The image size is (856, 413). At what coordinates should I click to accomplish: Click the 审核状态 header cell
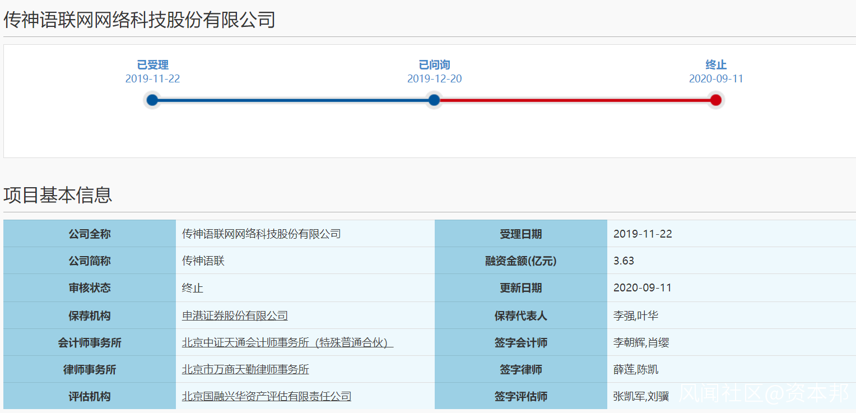point(90,288)
